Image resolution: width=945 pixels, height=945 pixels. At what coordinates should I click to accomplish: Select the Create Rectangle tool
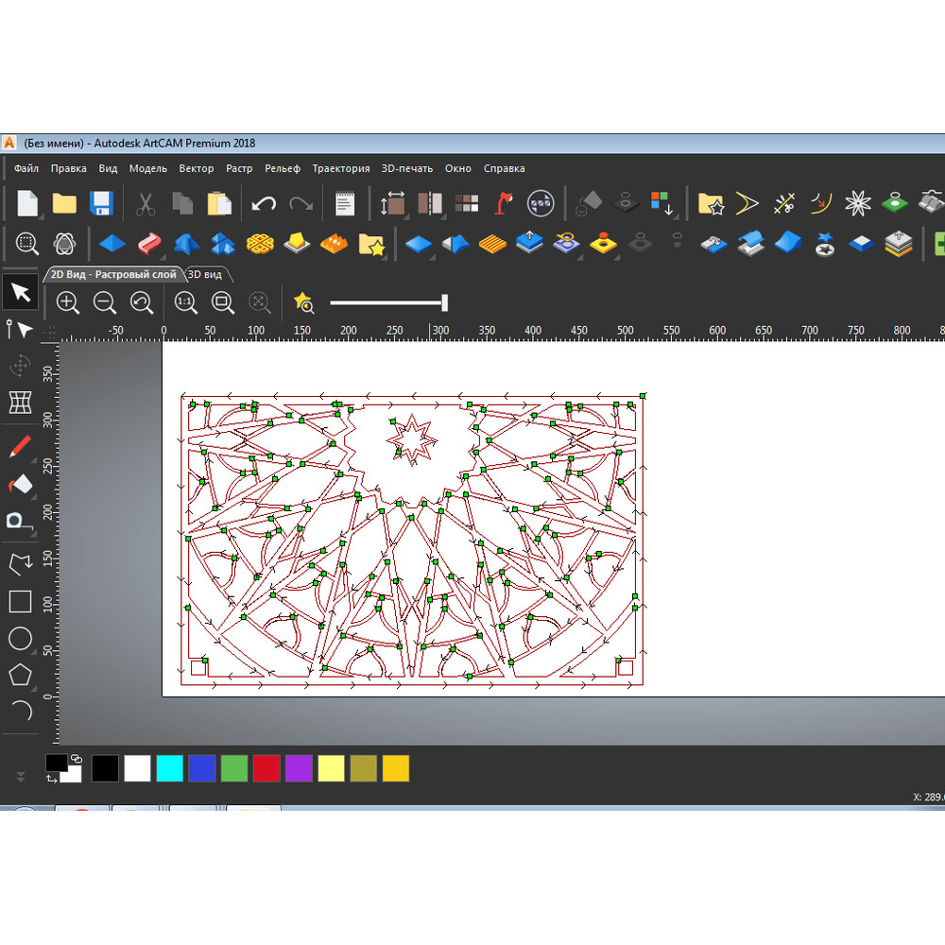coord(20,601)
